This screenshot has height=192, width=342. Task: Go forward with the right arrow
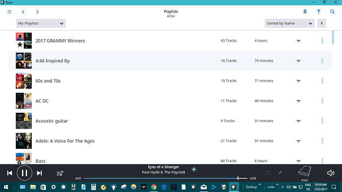coord(37,12)
